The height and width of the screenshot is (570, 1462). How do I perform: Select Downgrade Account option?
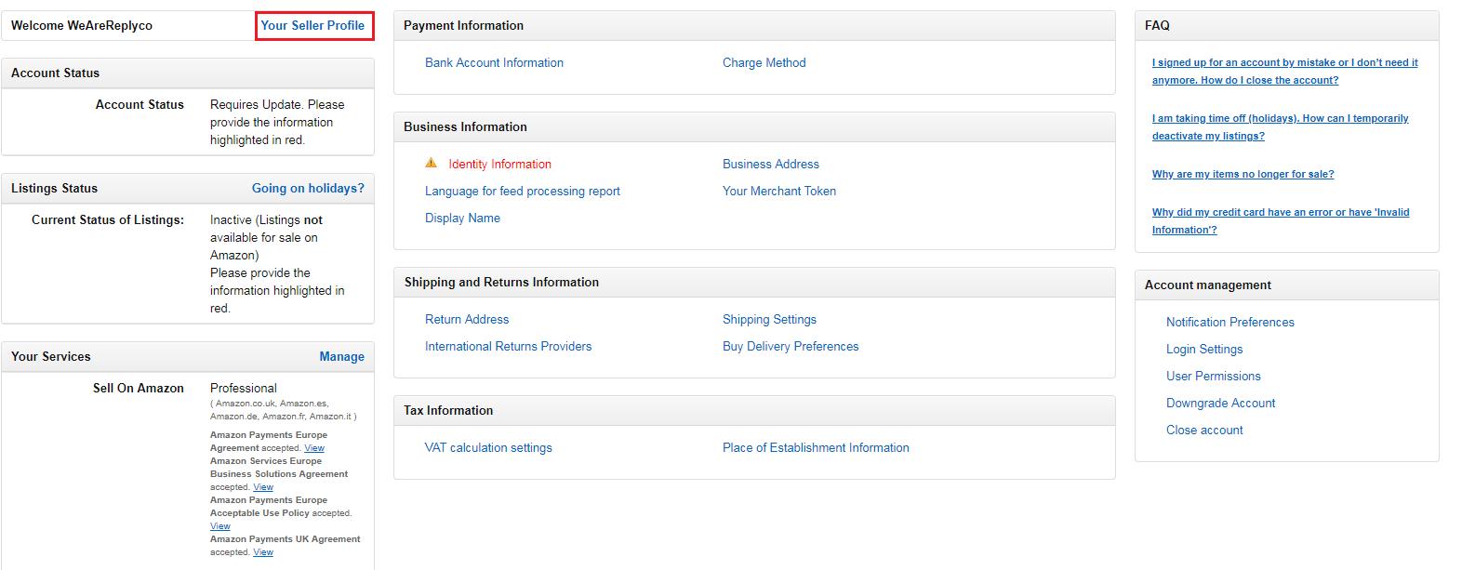pyautogui.click(x=1220, y=404)
